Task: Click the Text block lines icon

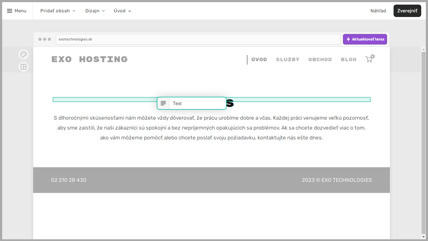Action: pyautogui.click(x=163, y=103)
